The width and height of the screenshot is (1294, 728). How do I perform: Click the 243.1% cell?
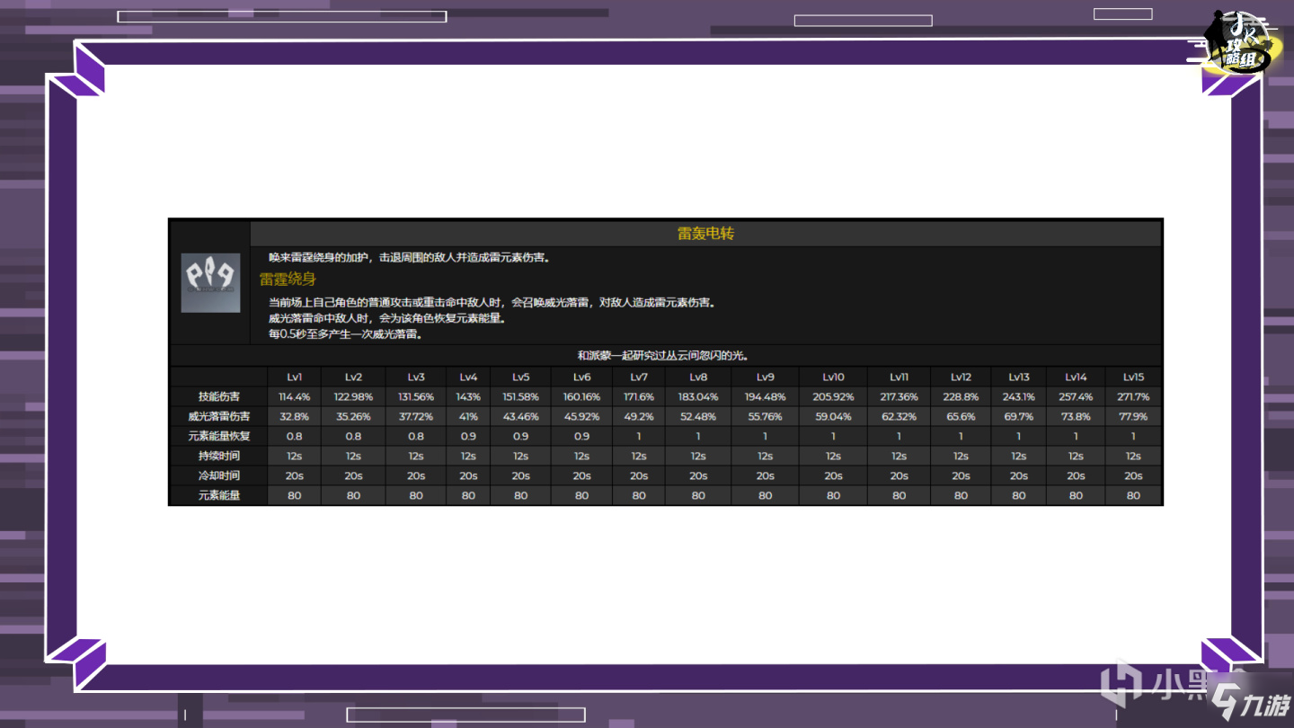[1018, 396]
